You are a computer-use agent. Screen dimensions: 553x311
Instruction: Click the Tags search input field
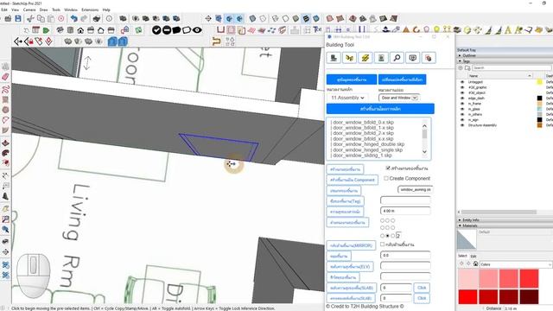tap(512, 67)
